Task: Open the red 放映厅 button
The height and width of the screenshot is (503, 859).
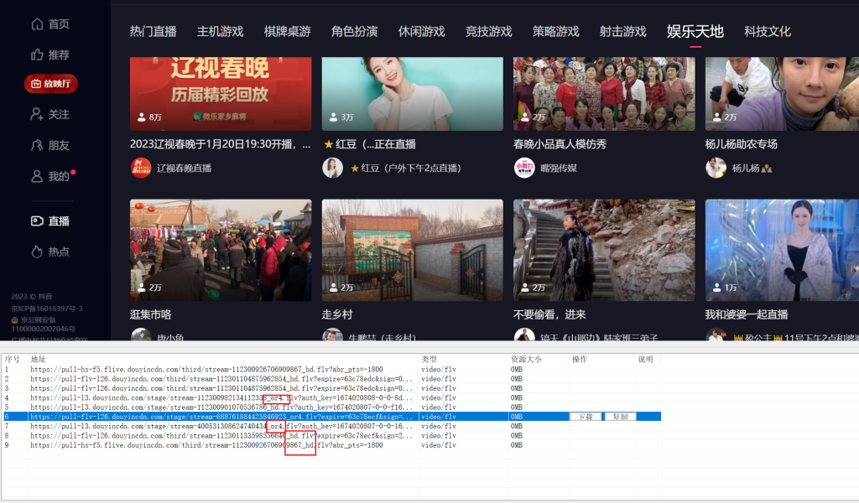Action: (x=51, y=84)
